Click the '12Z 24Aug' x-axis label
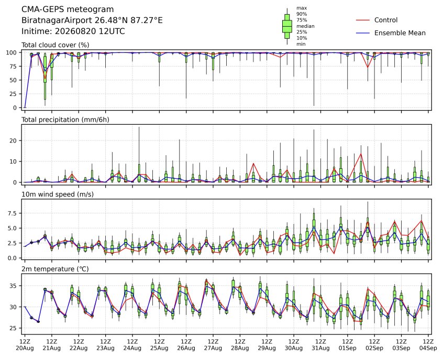Image resolution: width=443 pixels, height=357 pixels. [x=132, y=345]
